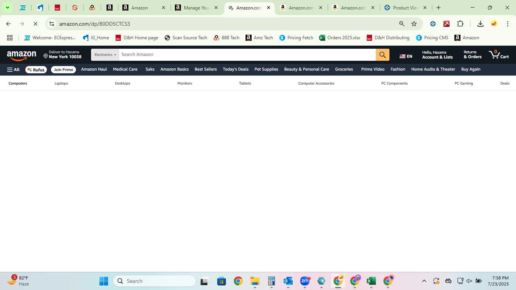
Task: Open Amazon Basics
Action: (175, 69)
